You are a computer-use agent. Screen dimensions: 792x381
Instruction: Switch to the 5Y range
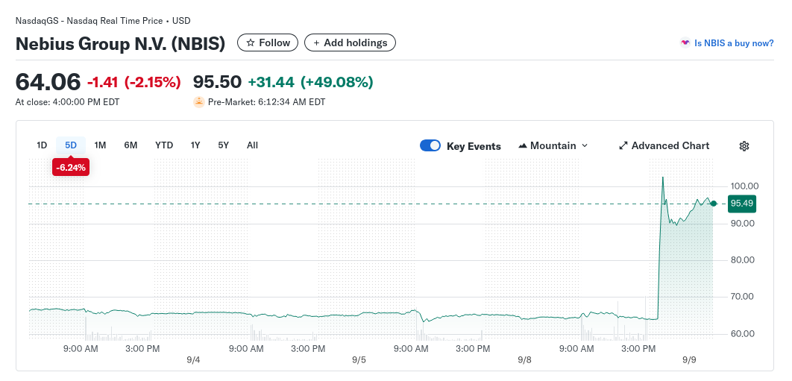(224, 145)
